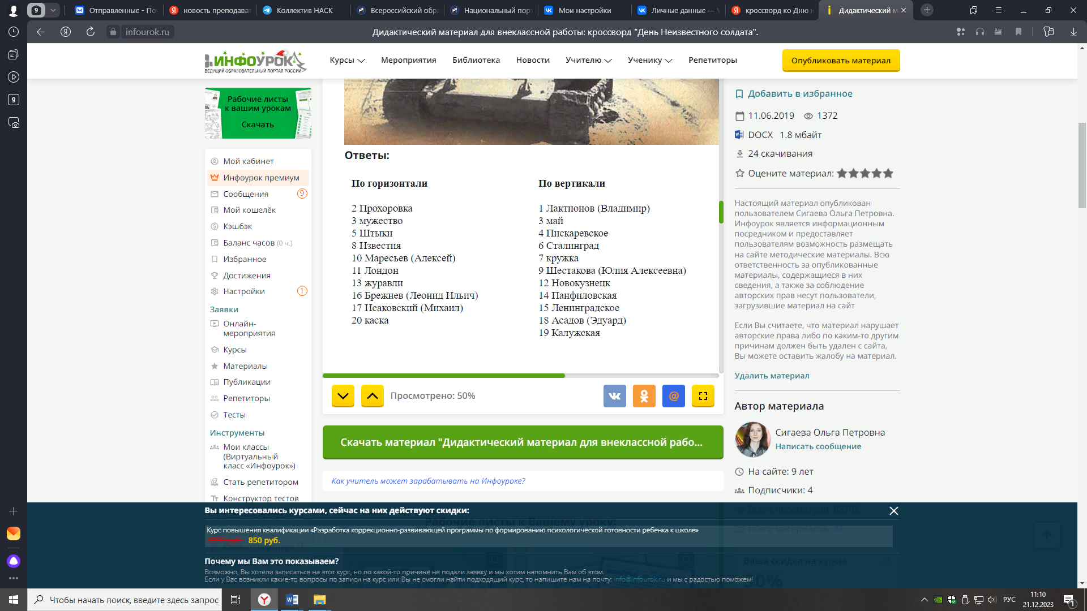
Task: Expand the Учителю dropdown menu
Action: click(x=588, y=60)
